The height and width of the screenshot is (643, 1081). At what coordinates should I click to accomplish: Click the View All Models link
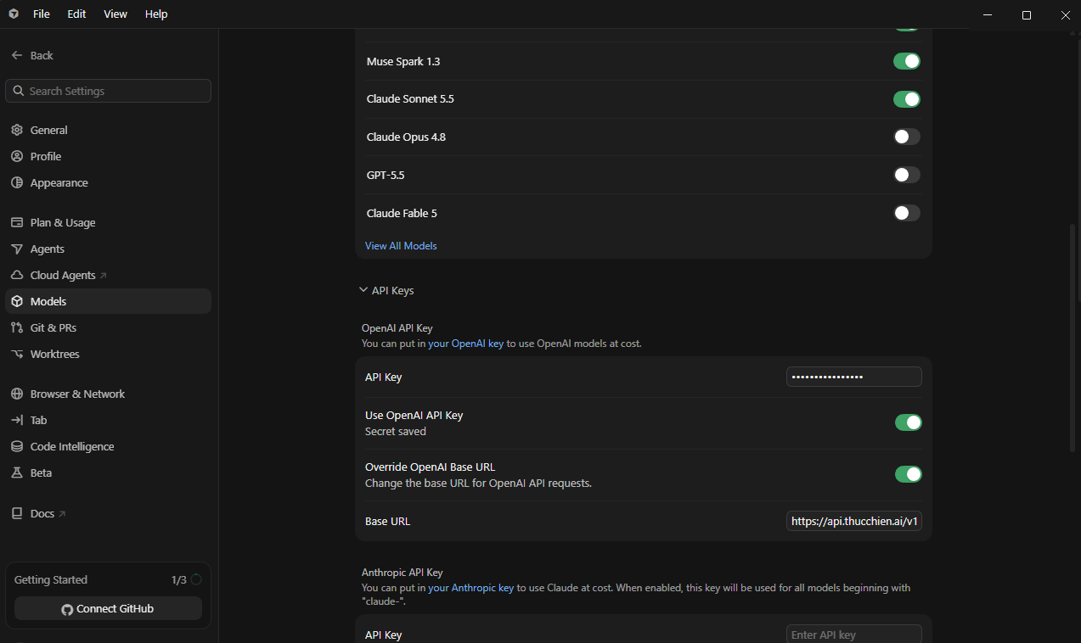401,246
